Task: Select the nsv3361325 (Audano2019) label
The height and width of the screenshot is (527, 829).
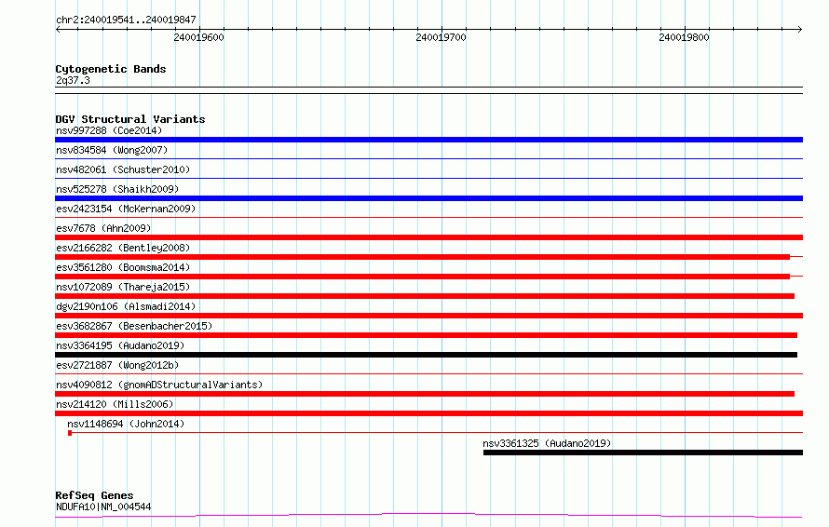Action: [x=547, y=443]
